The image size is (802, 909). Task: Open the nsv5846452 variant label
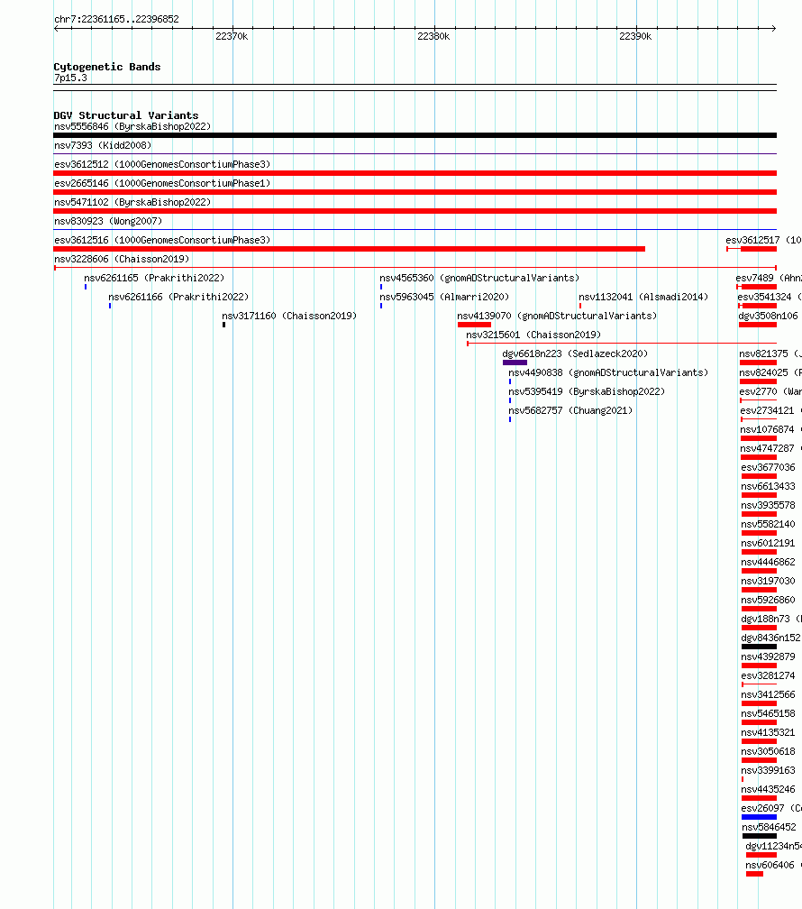769,827
